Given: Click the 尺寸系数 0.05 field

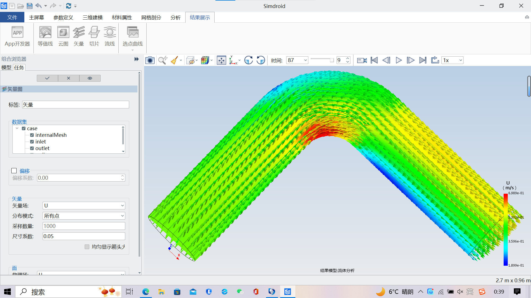Looking at the screenshot, I should pyautogui.click(x=84, y=236).
